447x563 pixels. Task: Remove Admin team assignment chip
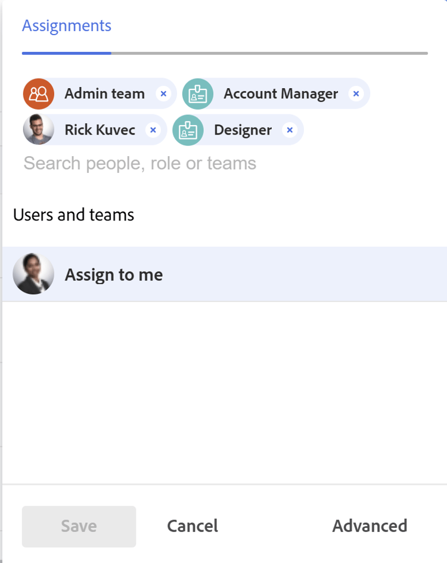coord(163,94)
